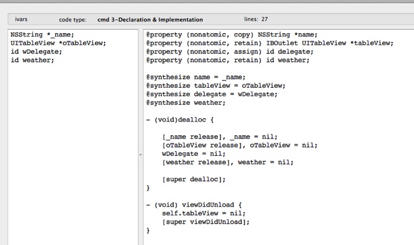Click the '[_name release], _name = nil;' line
This screenshot has width=414, height=245.
(x=220, y=136)
